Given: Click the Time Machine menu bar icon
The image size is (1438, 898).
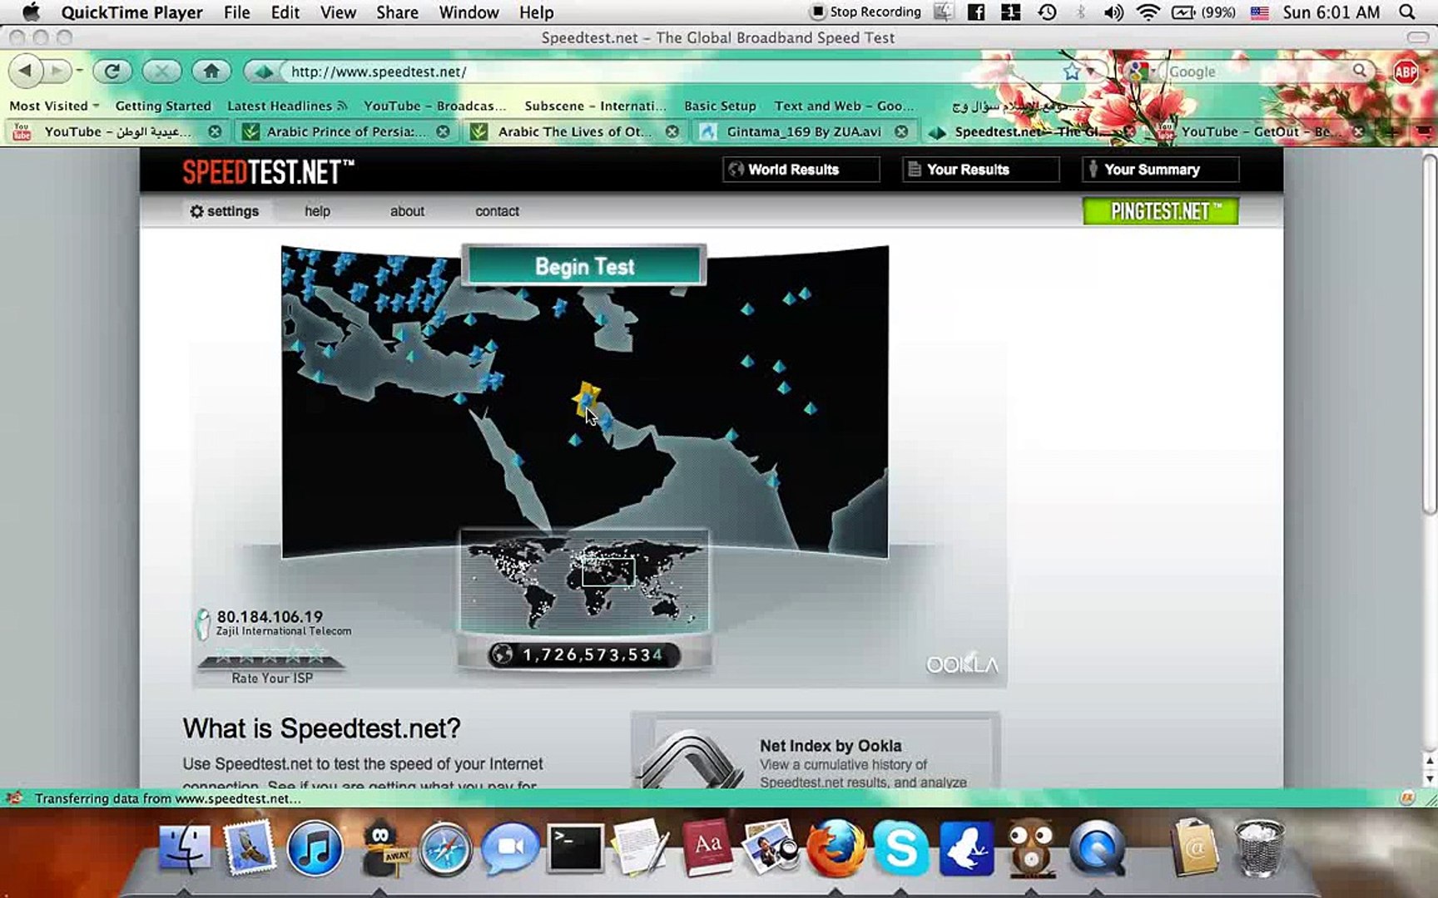Looking at the screenshot, I should 1047,12.
